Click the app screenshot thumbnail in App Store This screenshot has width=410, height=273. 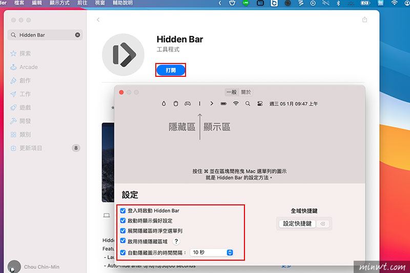108,162
